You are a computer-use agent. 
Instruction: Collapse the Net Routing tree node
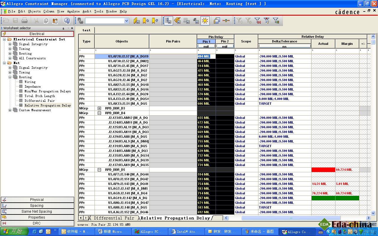(x=10, y=77)
